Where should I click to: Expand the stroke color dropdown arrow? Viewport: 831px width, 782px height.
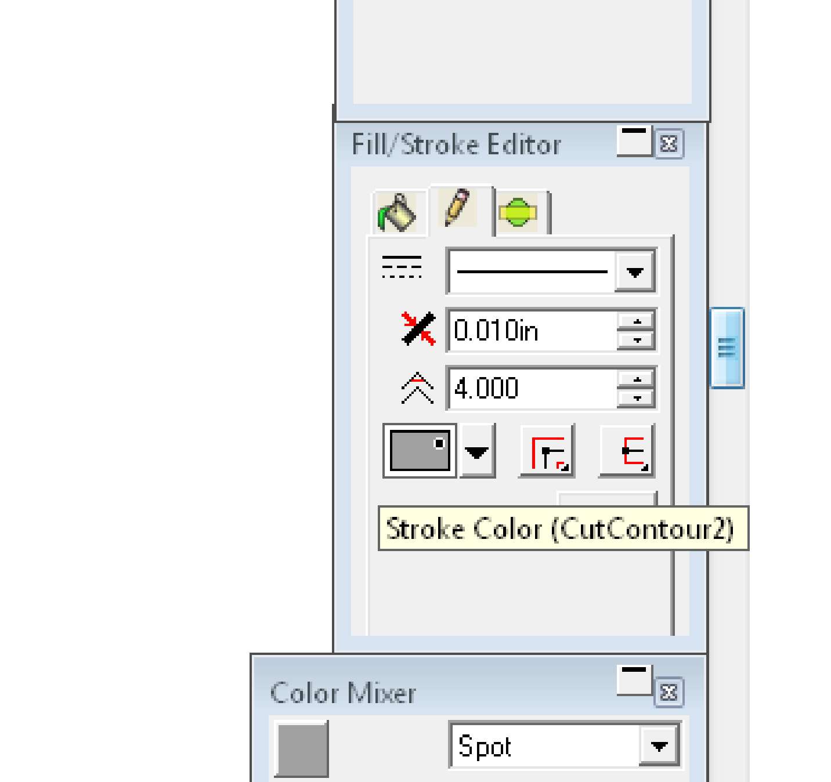pyautogui.click(x=477, y=451)
